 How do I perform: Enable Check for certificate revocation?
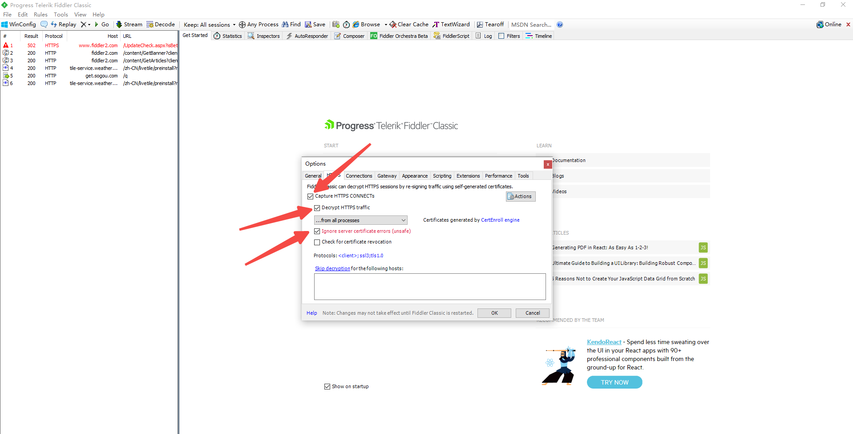[x=317, y=242]
